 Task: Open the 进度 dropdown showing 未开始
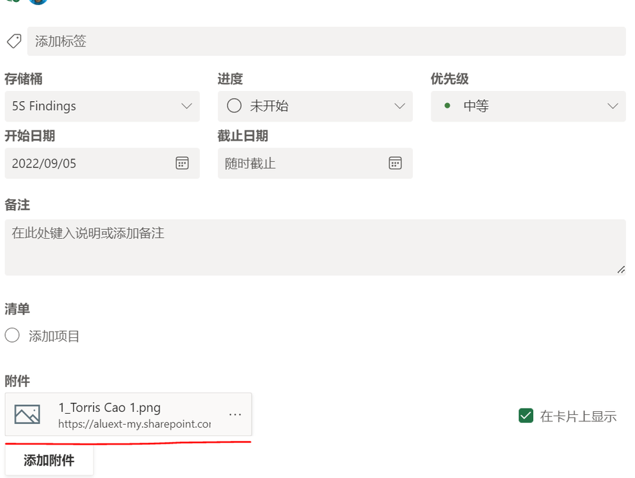coord(315,106)
